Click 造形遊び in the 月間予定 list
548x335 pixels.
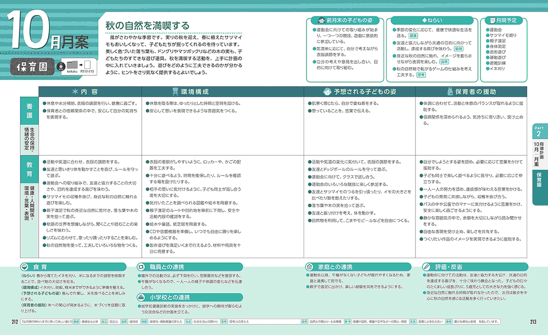click(x=498, y=52)
